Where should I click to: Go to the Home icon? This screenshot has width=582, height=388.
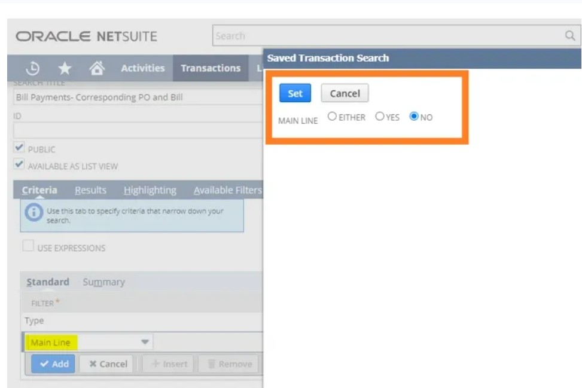pyautogui.click(x=97, y=68)
